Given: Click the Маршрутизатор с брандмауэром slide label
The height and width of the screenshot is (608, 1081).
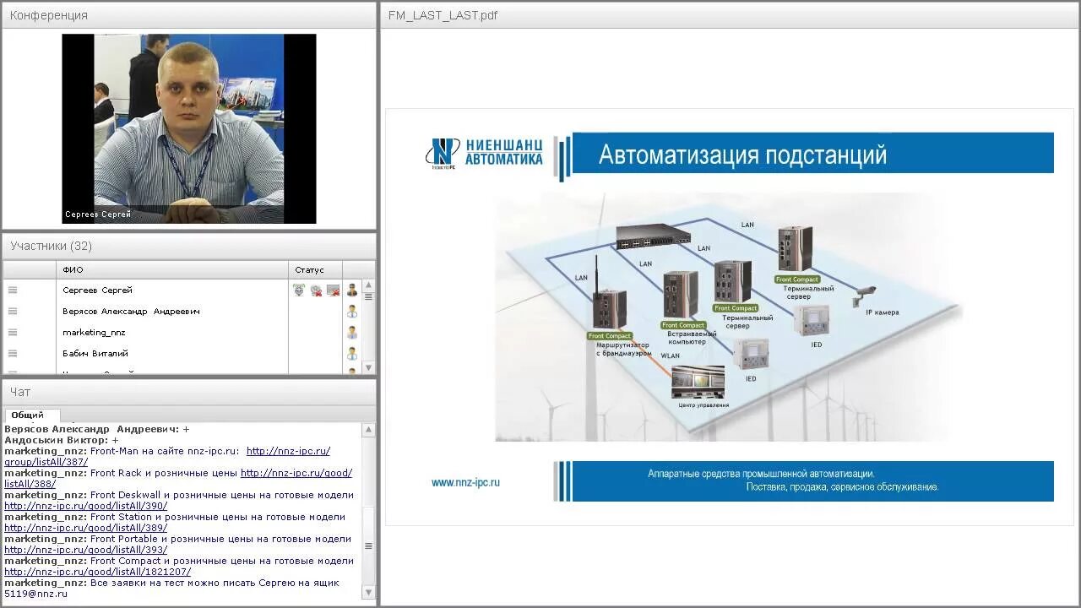Looking at the screenshot, I should (623, 349).
